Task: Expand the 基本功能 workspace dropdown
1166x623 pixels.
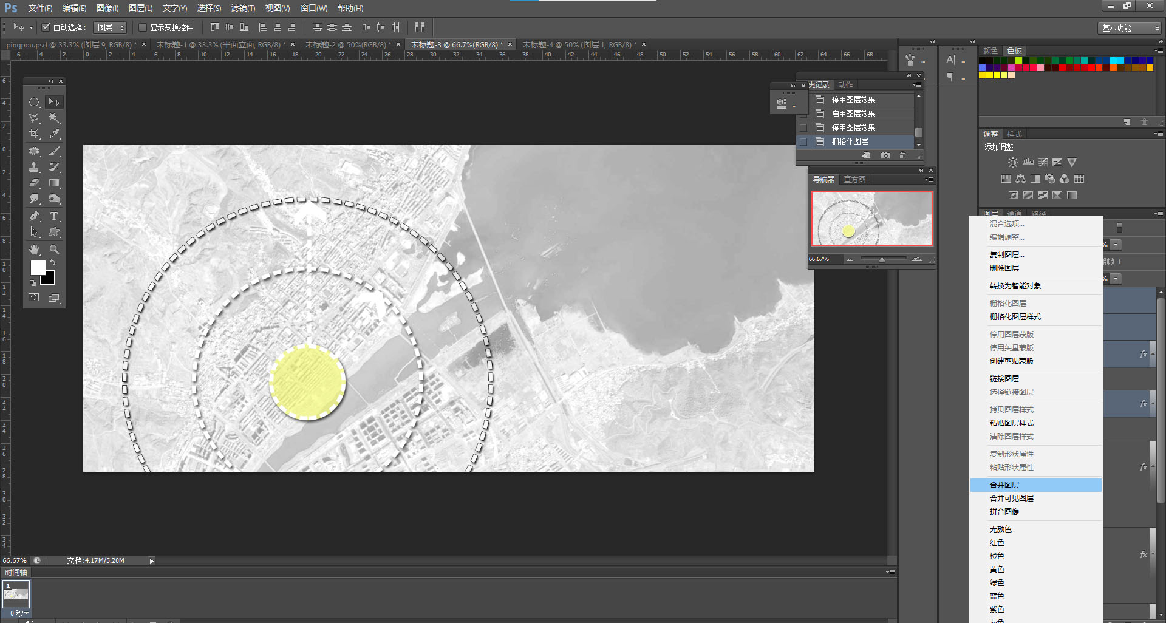Action: pos(1130,28)
